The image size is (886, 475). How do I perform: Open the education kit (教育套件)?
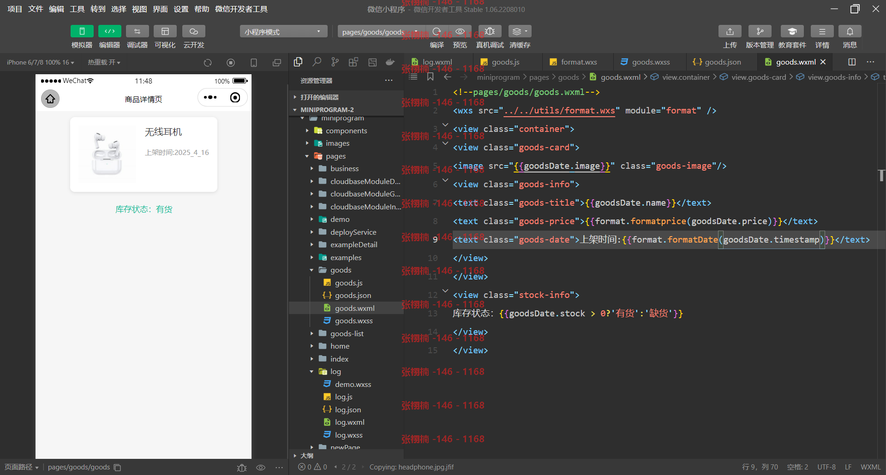[x=792, y=31]
